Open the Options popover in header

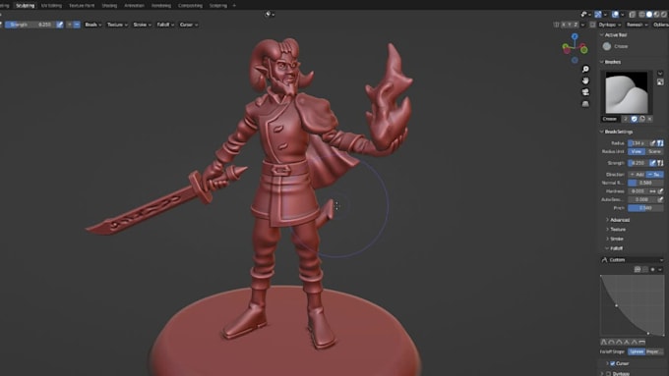(x=660, y=25)
